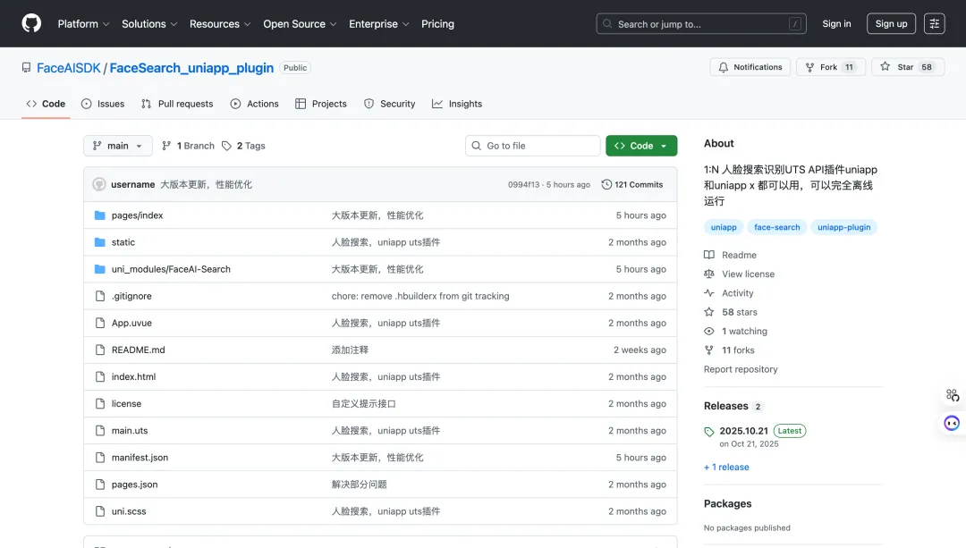Star the repository using the Star button
Image resolution: width=966 pixels, height=548 pixels.
click(x=908, y=67)
